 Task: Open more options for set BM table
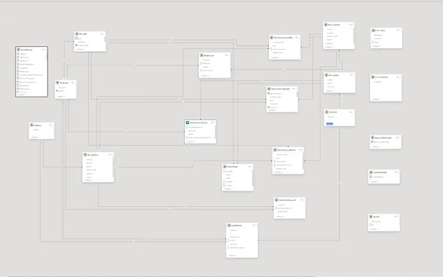(x=399, y=216)
